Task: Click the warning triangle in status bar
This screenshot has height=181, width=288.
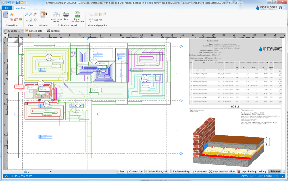Action: [6, 176]
